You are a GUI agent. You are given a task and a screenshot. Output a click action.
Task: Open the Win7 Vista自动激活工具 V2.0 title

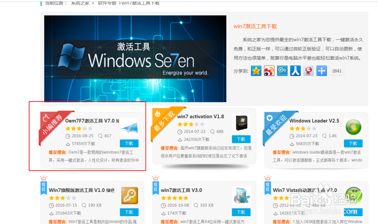tap(305, 190)
